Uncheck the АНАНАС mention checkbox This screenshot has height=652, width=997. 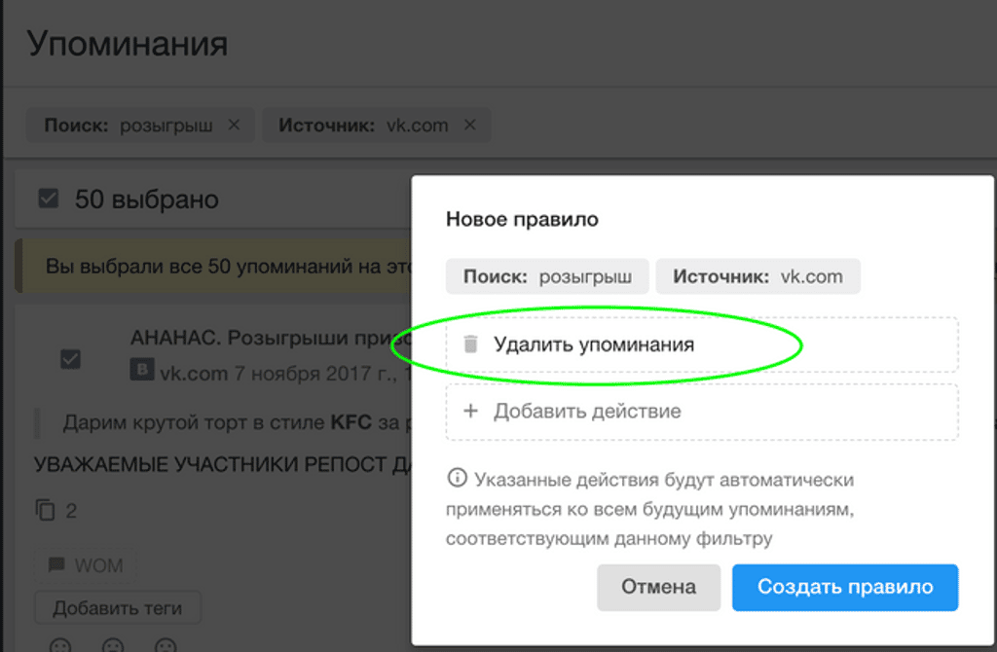click(70, 359)
